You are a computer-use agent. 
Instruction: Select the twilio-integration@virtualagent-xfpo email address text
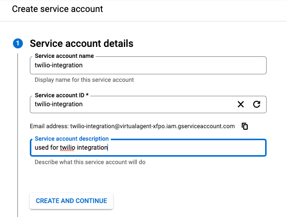pyautogui.click(x=153, y=126)
